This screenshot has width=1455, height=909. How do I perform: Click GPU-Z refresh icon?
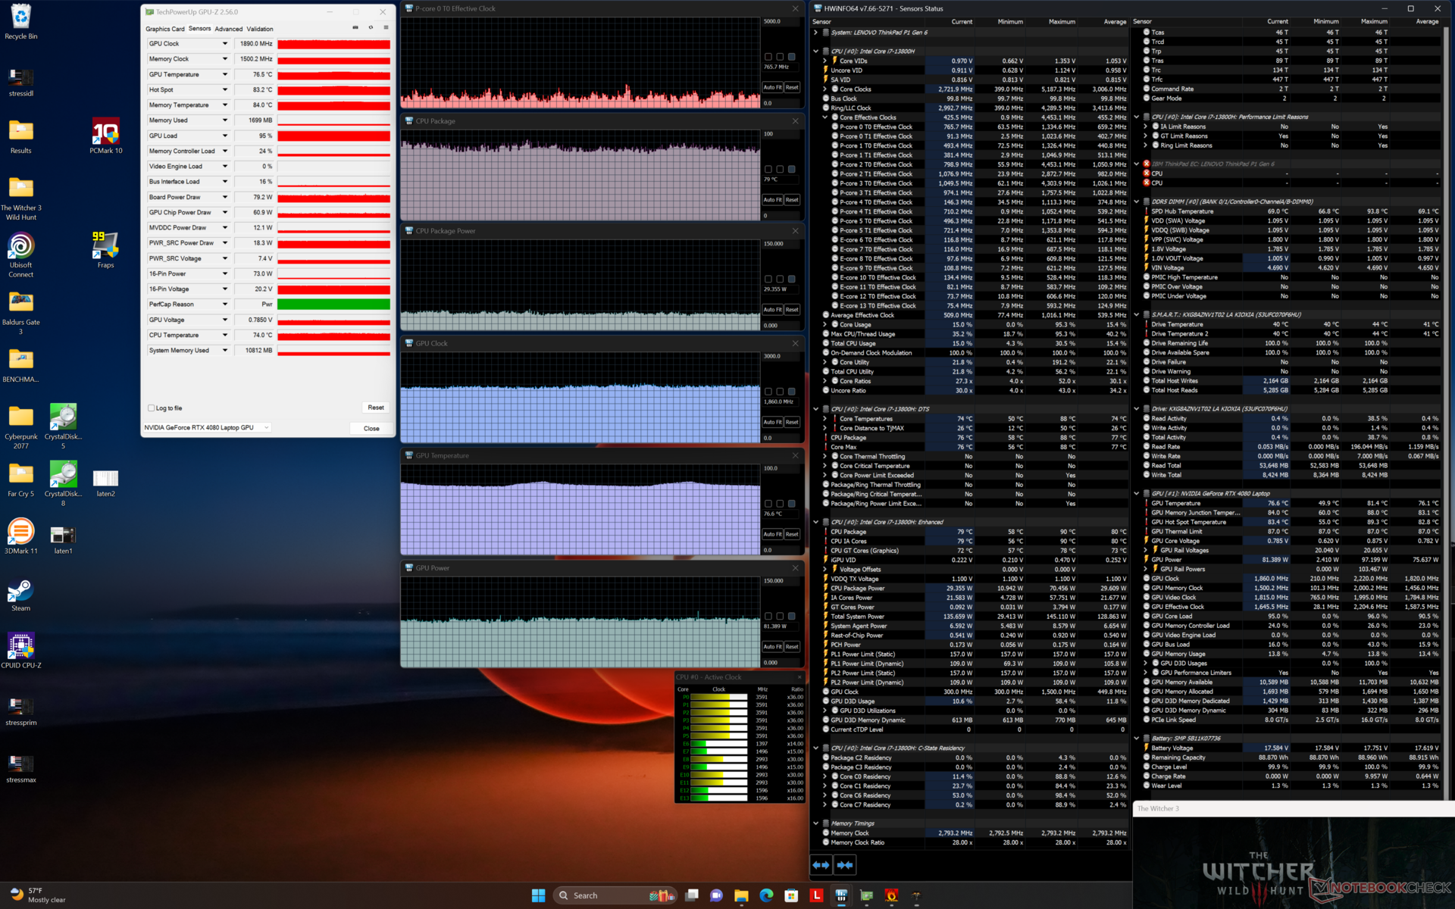click(x=371, y=28)
